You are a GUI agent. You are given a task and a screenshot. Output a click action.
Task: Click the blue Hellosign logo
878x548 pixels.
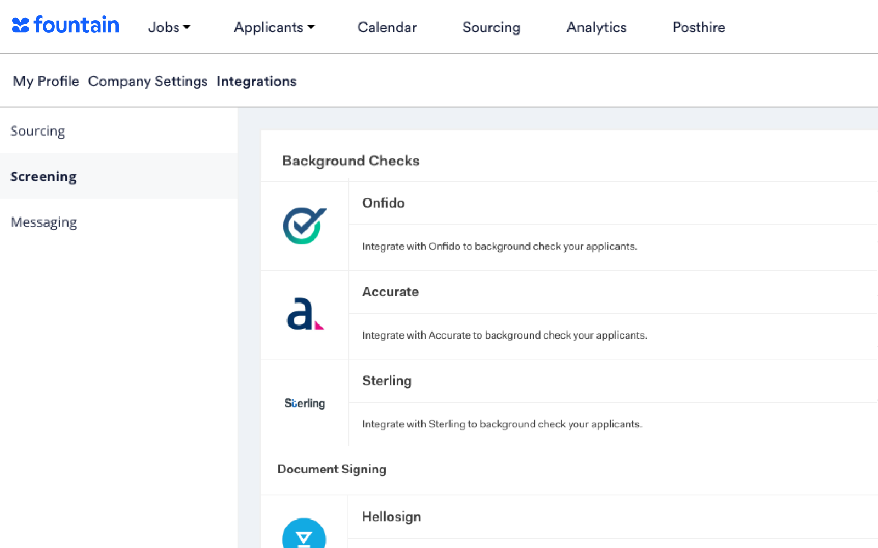point(304,534)
